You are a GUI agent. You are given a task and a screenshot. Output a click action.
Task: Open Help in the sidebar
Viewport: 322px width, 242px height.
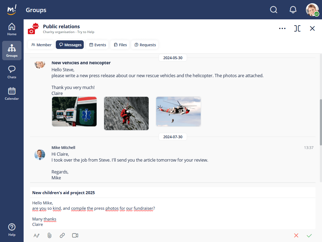click(12, 230)
